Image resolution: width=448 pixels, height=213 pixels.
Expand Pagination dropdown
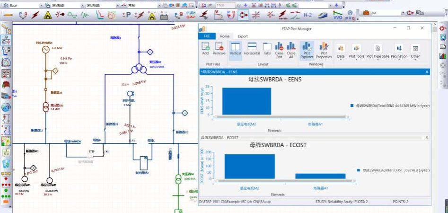(x=399, y=51)
